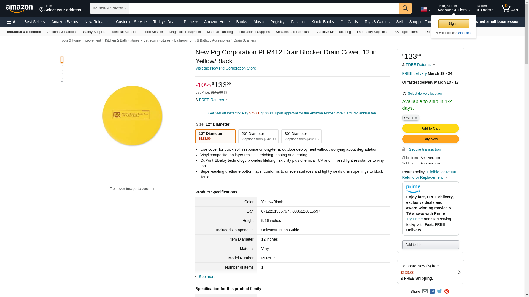Share via email envelope icon
This screenshot has height=297, width=529.
pos(425,291)
